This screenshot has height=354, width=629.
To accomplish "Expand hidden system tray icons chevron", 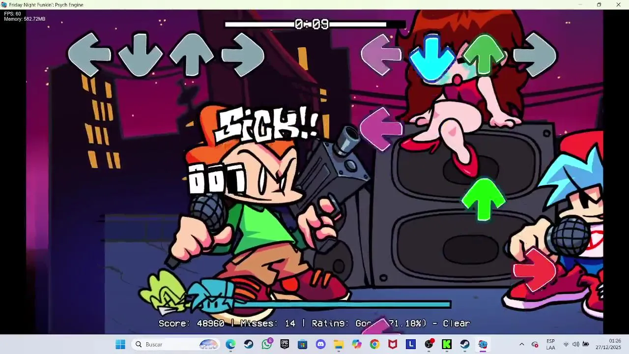I will tap(522, 344).
